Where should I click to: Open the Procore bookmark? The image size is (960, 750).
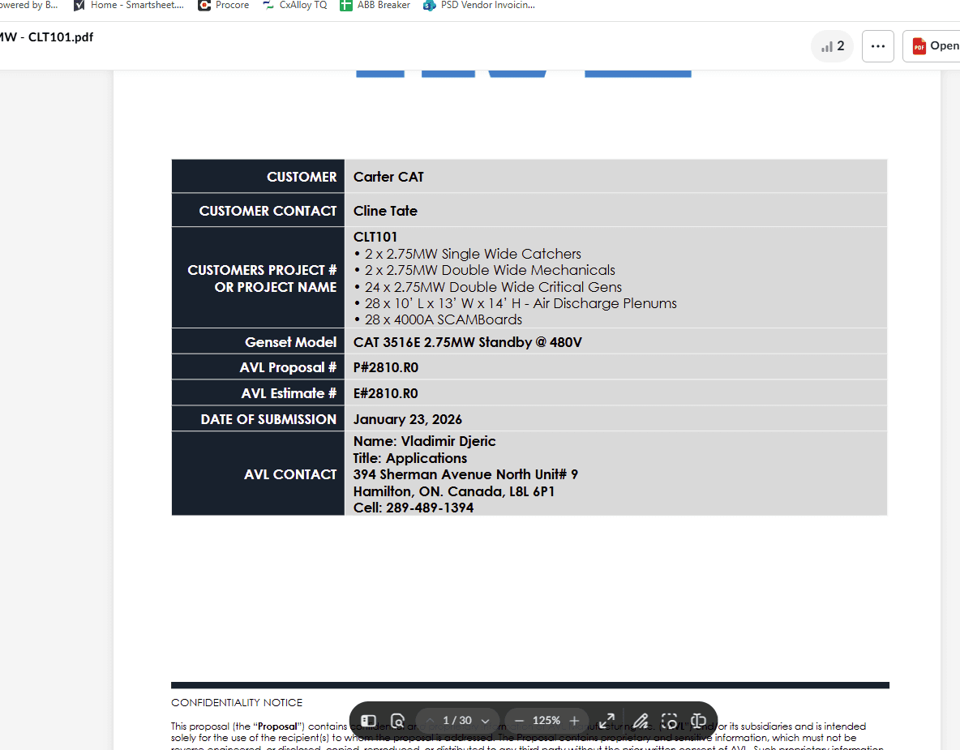click(x=224, y=6)
